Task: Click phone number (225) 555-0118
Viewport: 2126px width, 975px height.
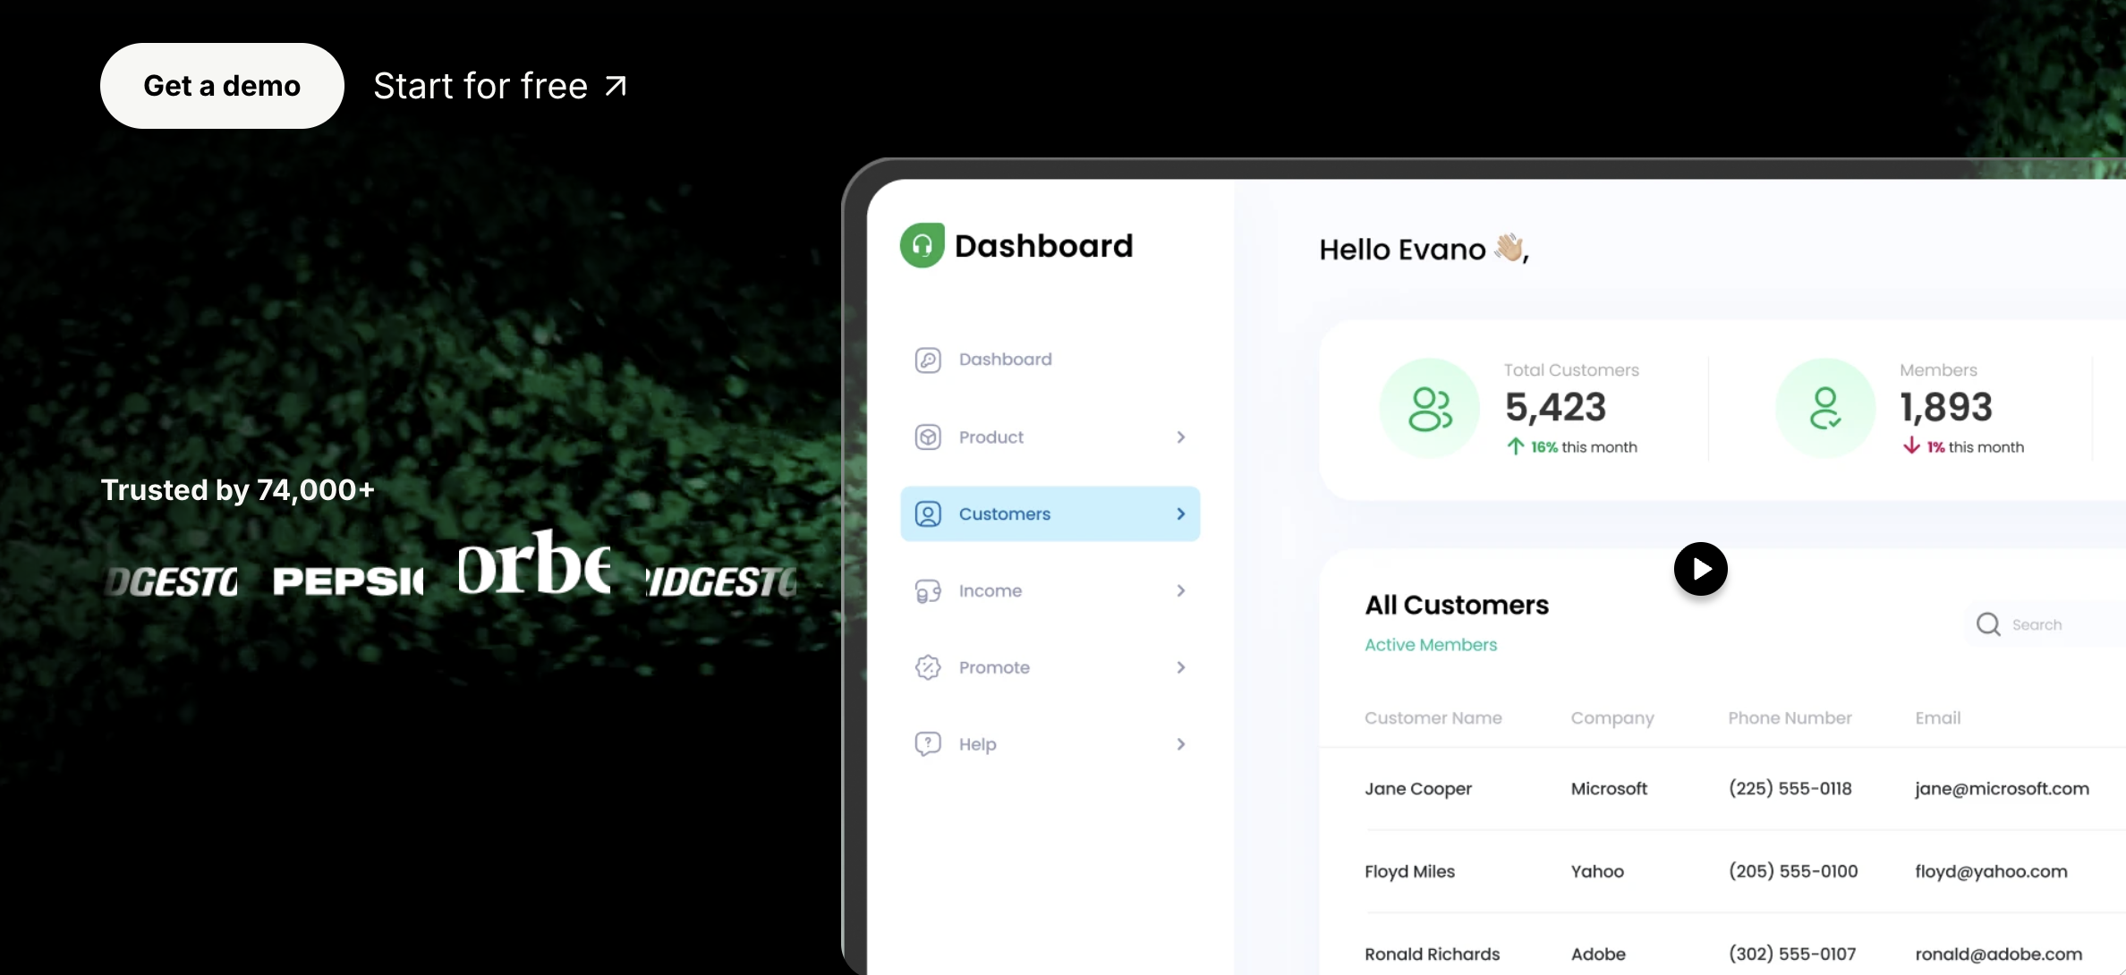Action: [1790, 789]
